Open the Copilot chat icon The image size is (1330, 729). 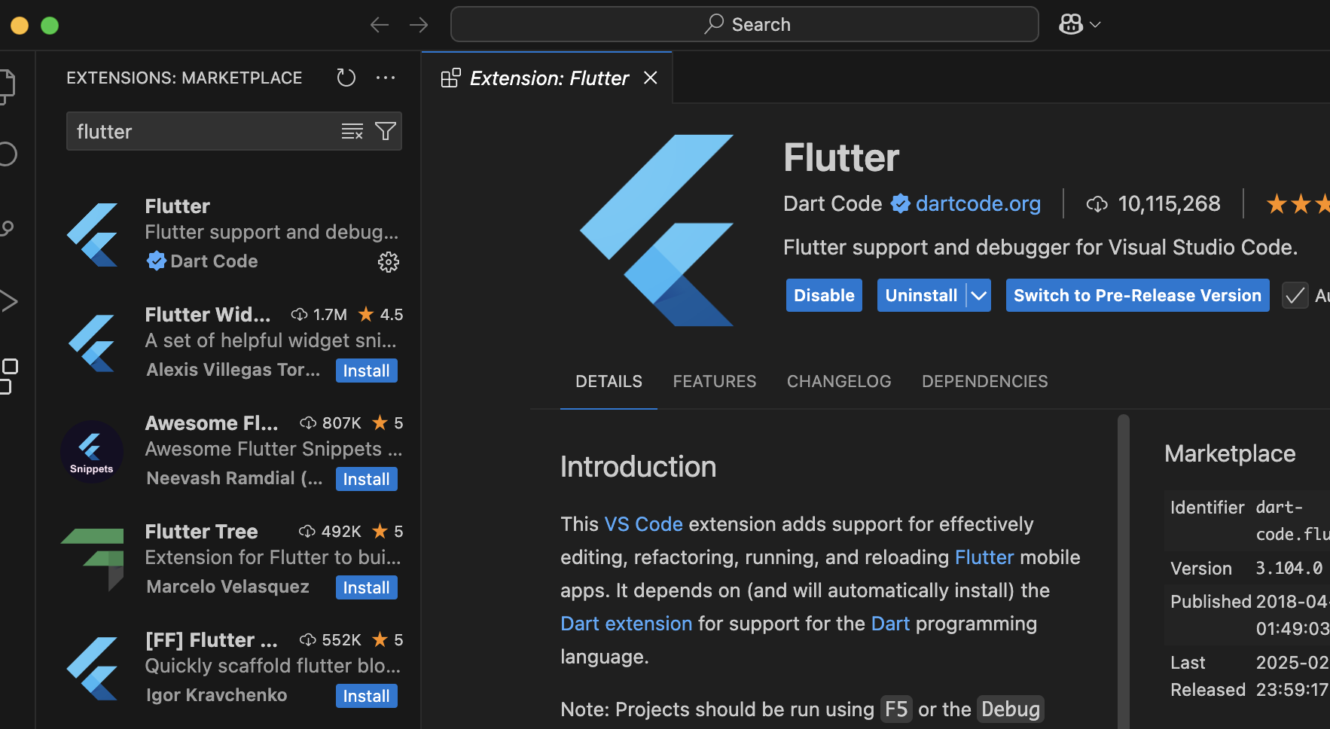click(1071, 24)
